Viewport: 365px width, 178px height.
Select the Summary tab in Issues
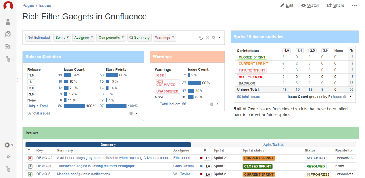108,145
